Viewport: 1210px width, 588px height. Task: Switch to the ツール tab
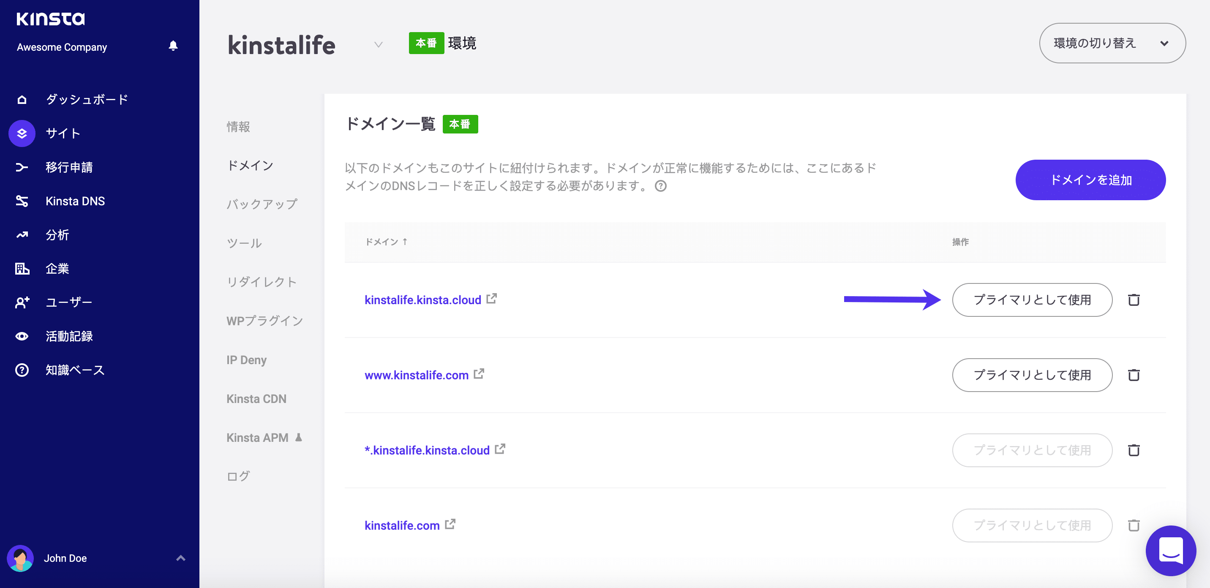point(244,243)
